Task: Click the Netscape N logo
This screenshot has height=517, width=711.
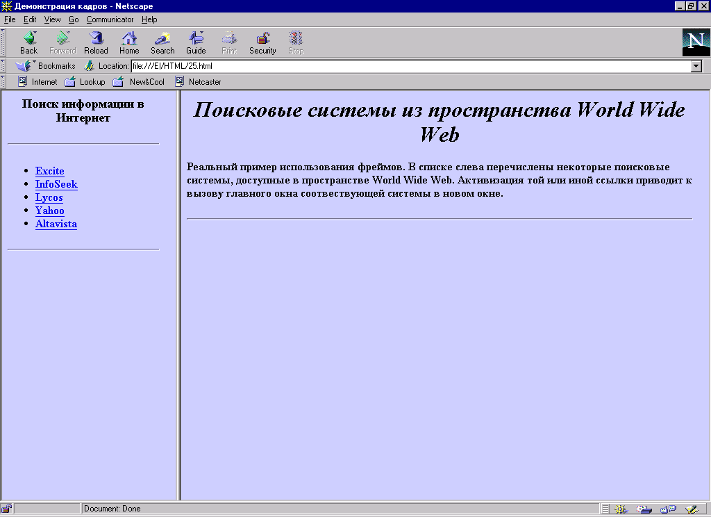Action: pyautogui.click(x=696, y=42)
